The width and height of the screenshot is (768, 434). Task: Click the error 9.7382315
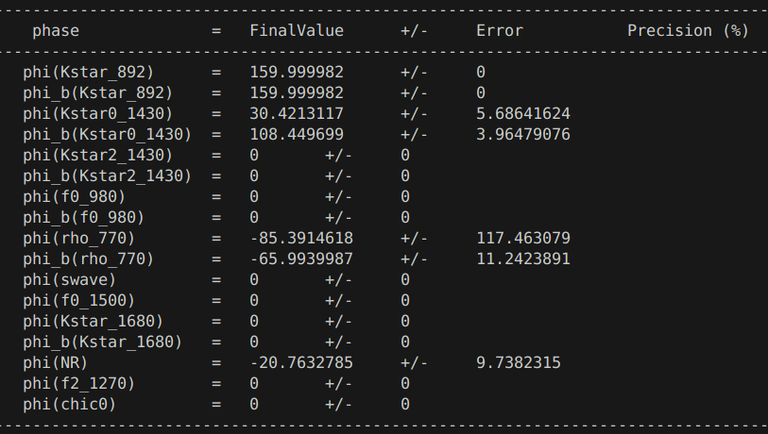coord(519,362)
